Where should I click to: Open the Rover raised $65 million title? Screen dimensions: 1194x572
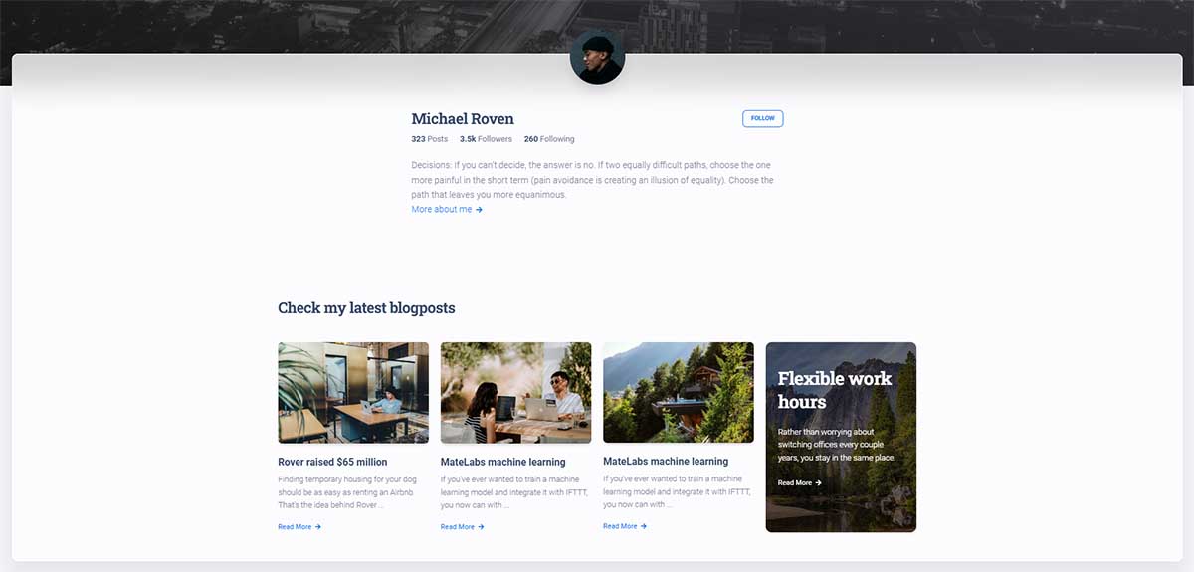332,462
